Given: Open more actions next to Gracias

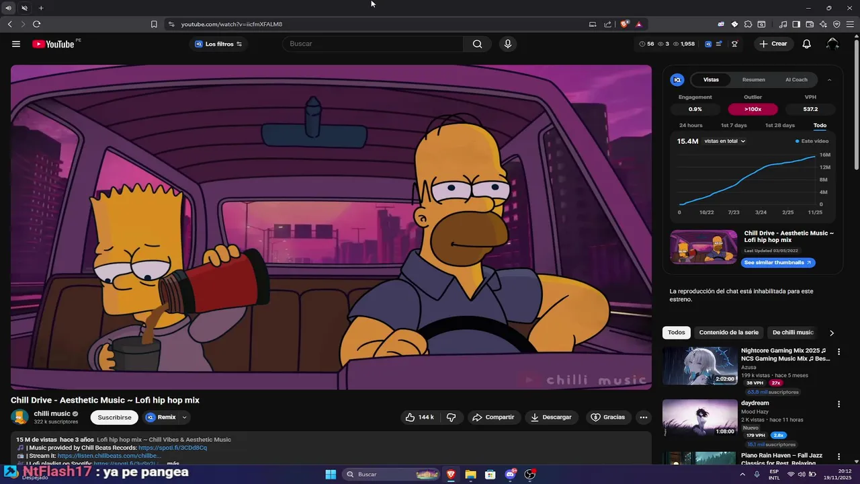Looking at the screenshot, I should tap(644, 417).
